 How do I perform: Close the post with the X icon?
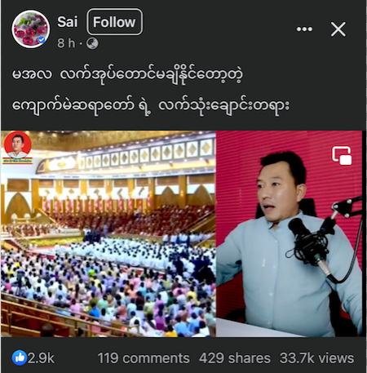[338, 29]
